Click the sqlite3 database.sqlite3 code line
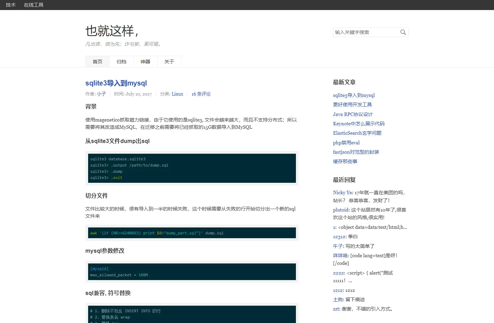 [x=118, y=159]
